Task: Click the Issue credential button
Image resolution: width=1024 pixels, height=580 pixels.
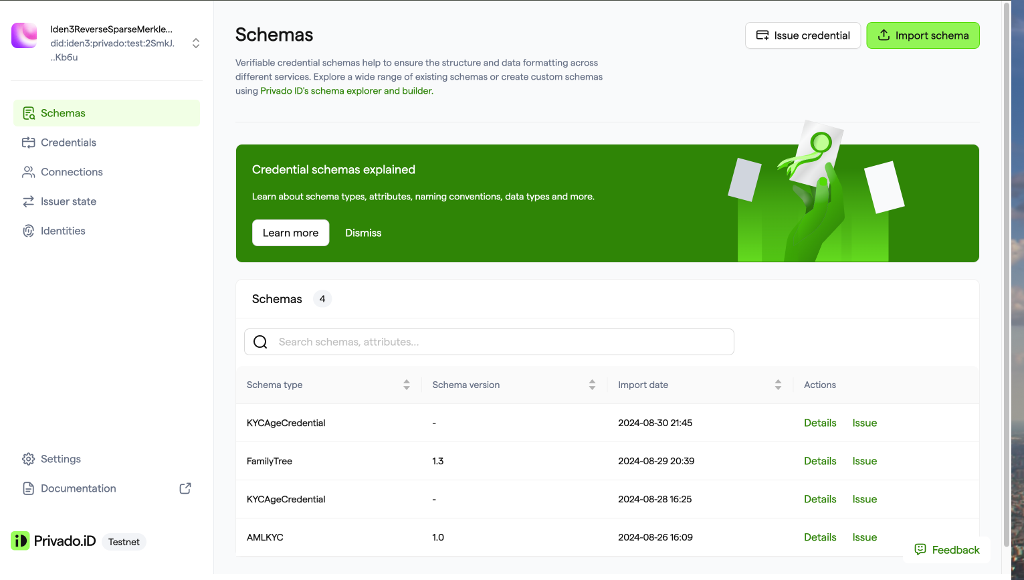Action: click(803, 35)
